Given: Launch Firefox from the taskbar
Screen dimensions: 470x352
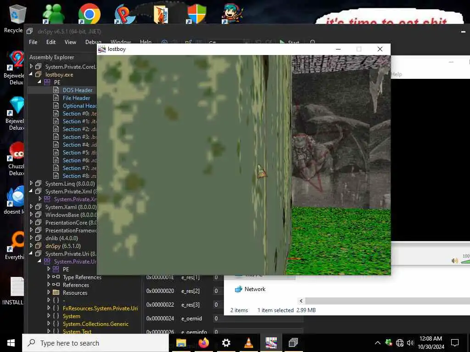Looking at the screenshot, I should pos(204,343).
